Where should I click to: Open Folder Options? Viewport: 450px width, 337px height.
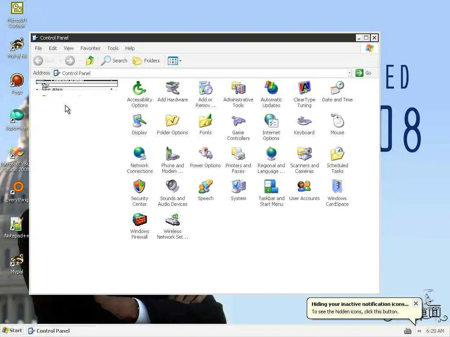click(172, 124)
